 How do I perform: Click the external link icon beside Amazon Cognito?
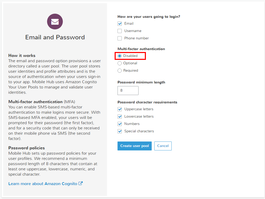pos(81,183)
